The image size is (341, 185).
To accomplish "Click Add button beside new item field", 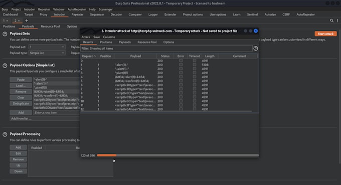I will point(21,112).
